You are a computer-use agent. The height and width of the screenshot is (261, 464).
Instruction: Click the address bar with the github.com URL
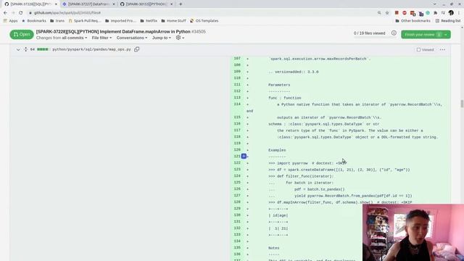pos(202,13)
